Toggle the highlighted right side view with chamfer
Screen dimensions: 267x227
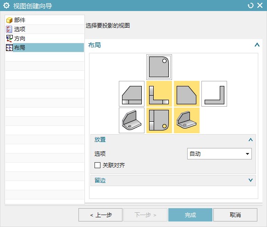187,94
